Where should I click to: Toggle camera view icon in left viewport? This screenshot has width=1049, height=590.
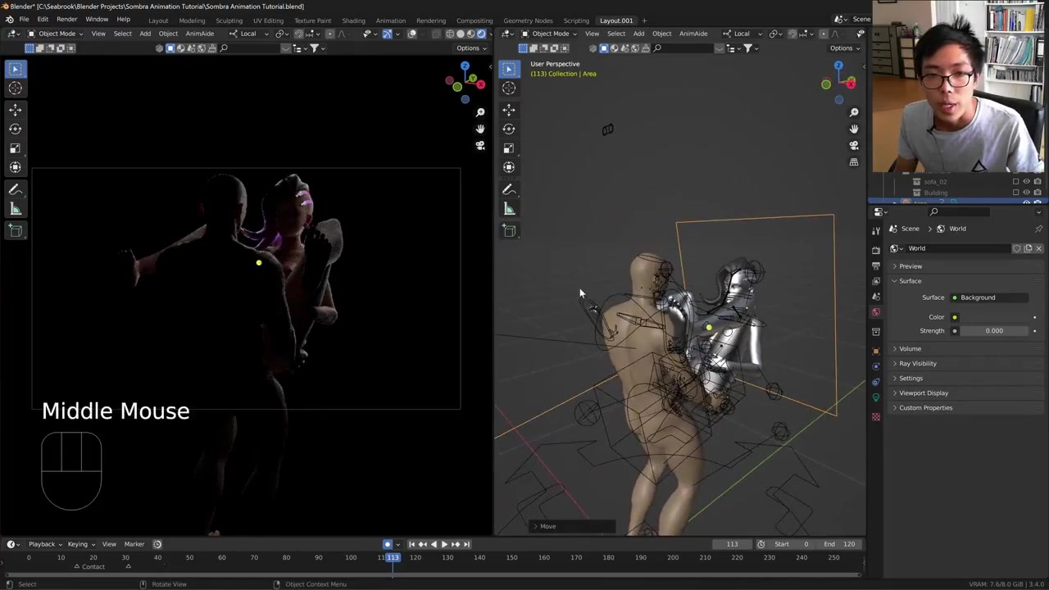click(480, 146)
